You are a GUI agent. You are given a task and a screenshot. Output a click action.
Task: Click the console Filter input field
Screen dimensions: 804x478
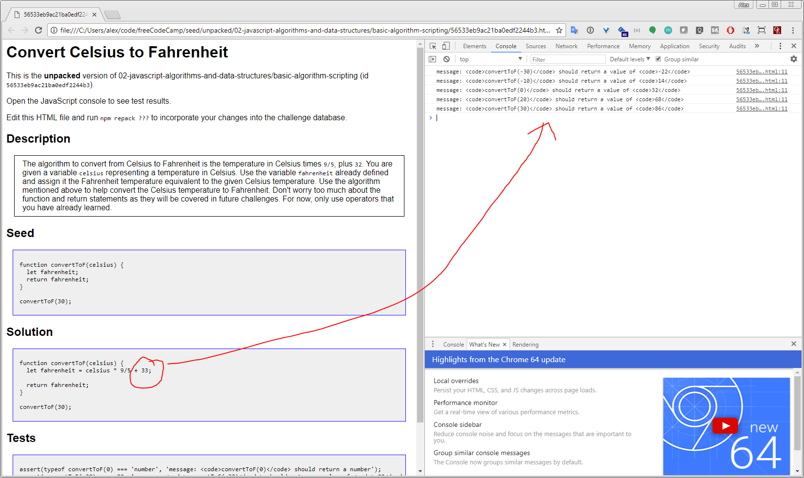click(x=567, y=59)
